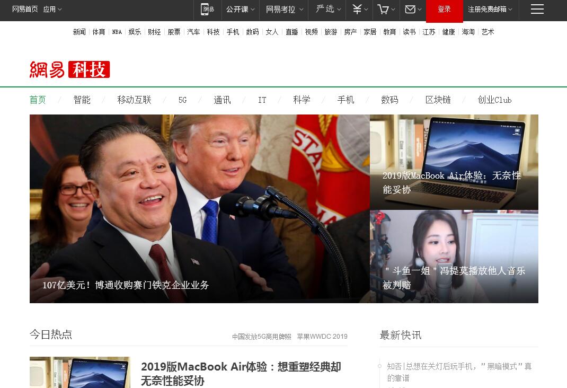Open the 直播 channel link
This screenshot has width=567, height=388.
[x=292, y=32]
